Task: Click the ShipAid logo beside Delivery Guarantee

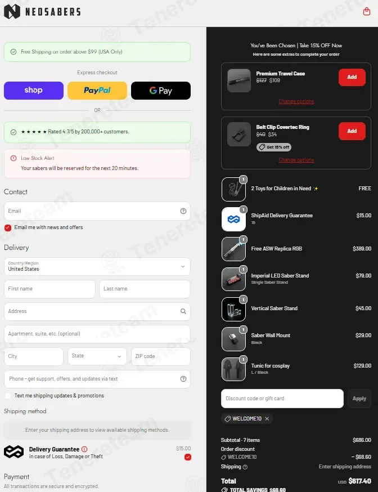Action: [x=13, y=452]
